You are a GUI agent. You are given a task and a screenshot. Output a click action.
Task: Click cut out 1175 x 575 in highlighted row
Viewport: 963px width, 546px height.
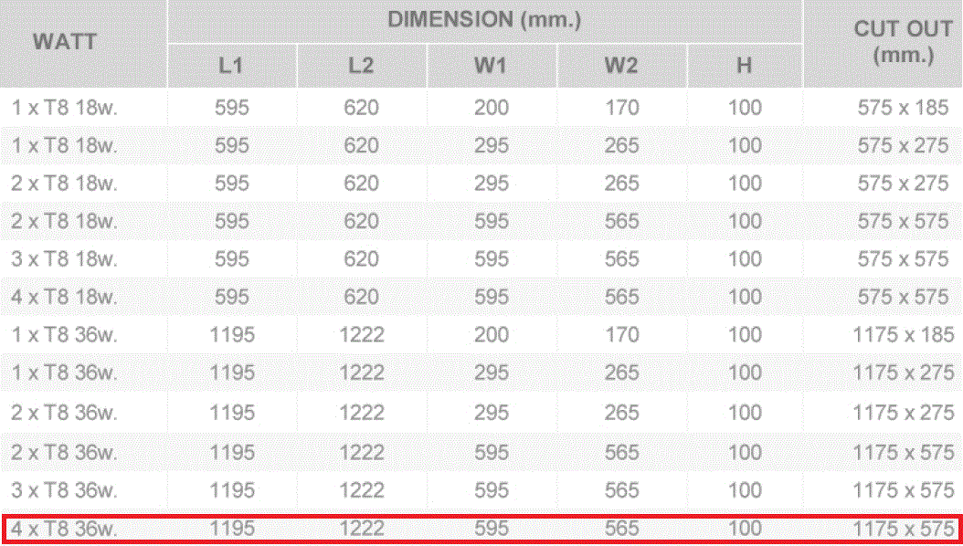click(903, 529)
